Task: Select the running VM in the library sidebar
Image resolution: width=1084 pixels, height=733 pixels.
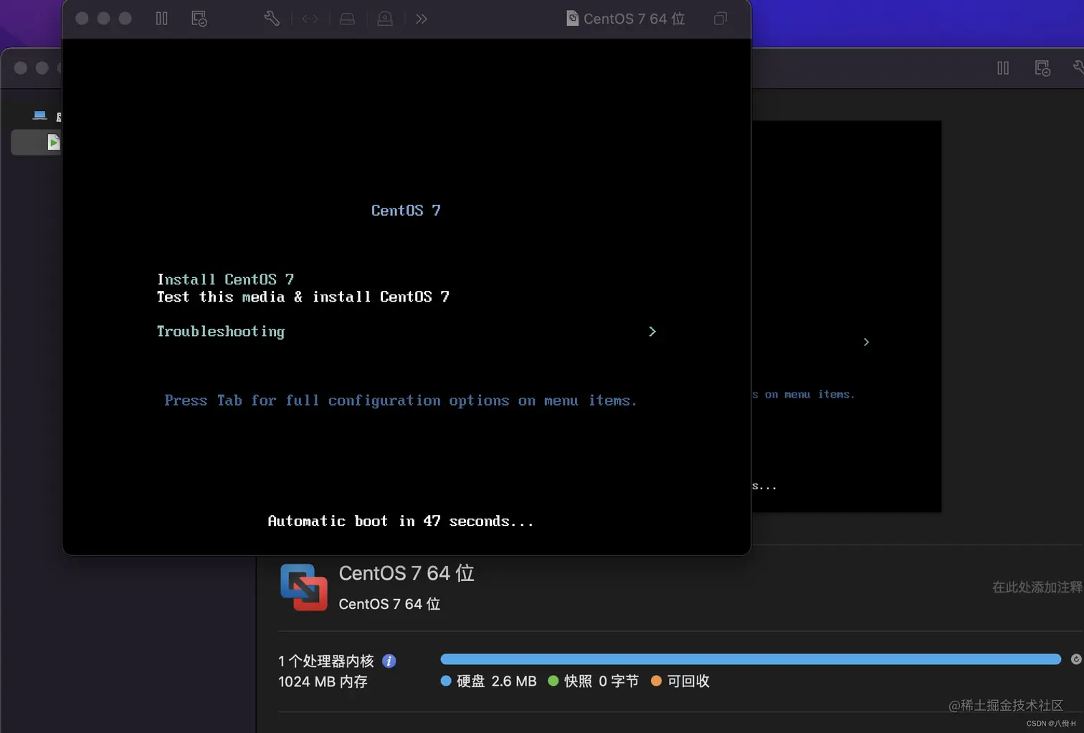Action: click(37, 142)
